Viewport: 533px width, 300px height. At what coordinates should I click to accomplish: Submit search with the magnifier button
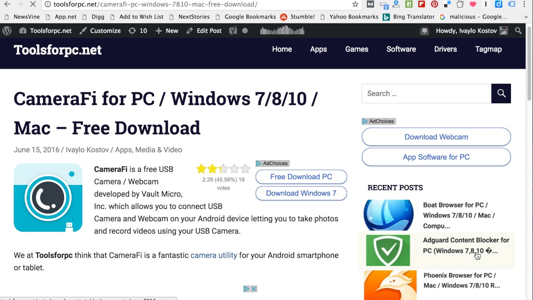tap(501, 93)
